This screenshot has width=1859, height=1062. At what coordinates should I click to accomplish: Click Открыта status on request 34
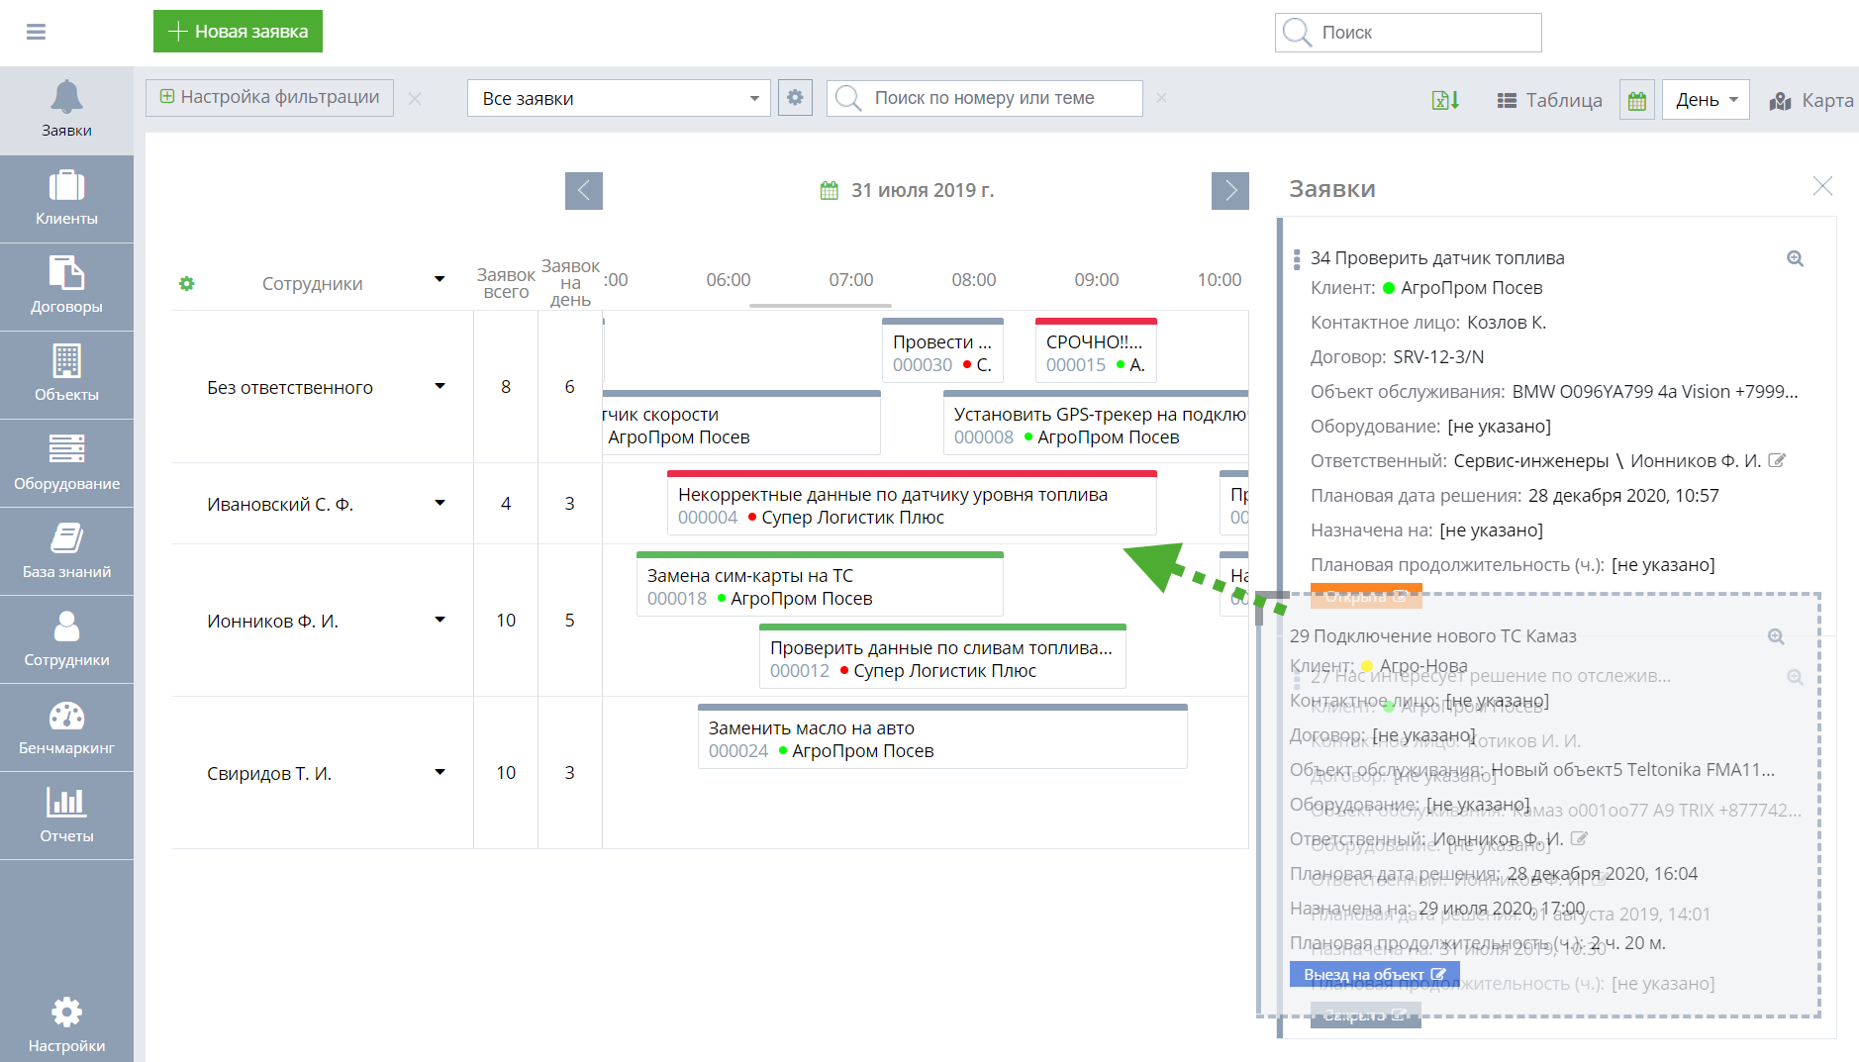click(x=1366, y=596)
